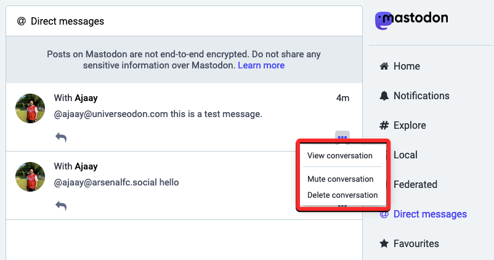Select View conversation from the menu
The image size is (494, 260).
(340, 155)
